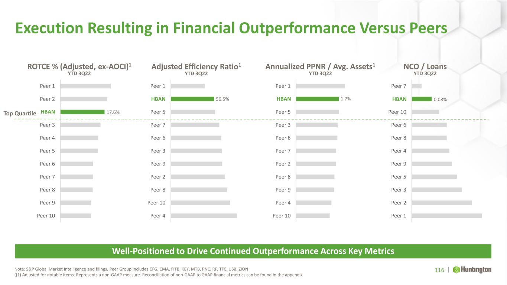507x285 pixels.
Task: Select the Peer 7 label in NCO / Loans chart
Action: pos(399,86)
